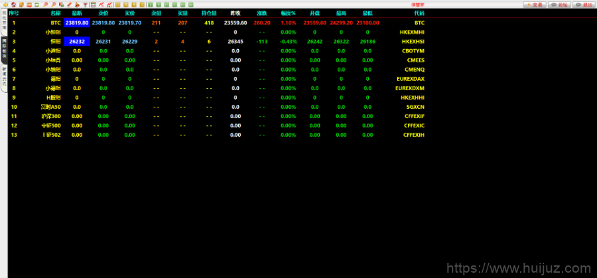The height and width of the screenshot is (278, 597).
Task: Select code CMENQ
Action: (415, 70)
